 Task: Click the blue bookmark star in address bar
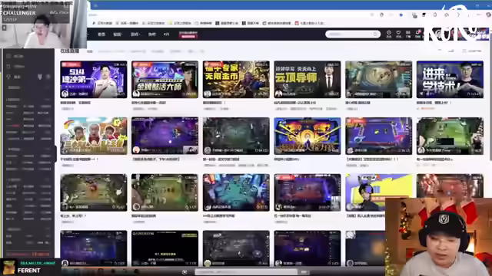401,15
